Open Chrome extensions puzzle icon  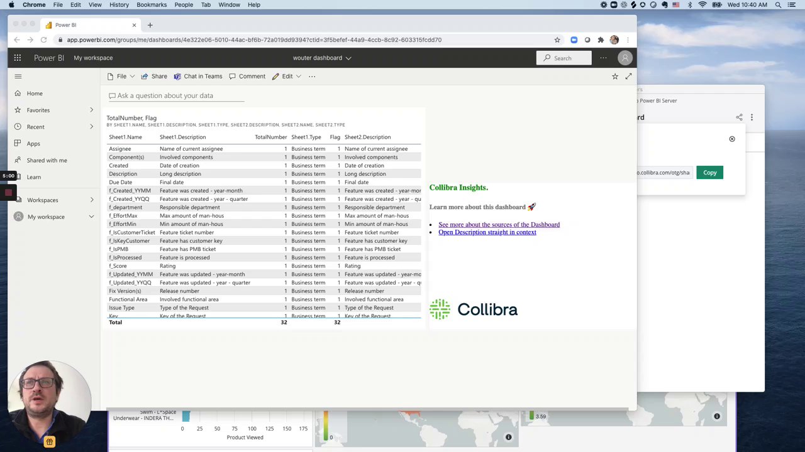(x=601, y=40)
